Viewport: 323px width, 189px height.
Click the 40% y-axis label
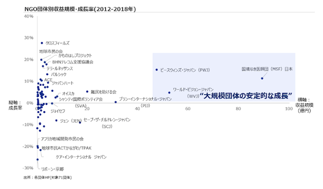click(29, 16)
